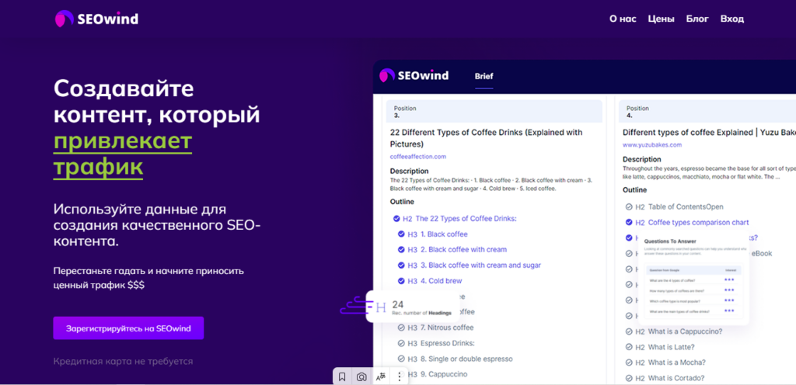
Task: Click the Кредитная карта не требуется note
Action: (123, 361)
